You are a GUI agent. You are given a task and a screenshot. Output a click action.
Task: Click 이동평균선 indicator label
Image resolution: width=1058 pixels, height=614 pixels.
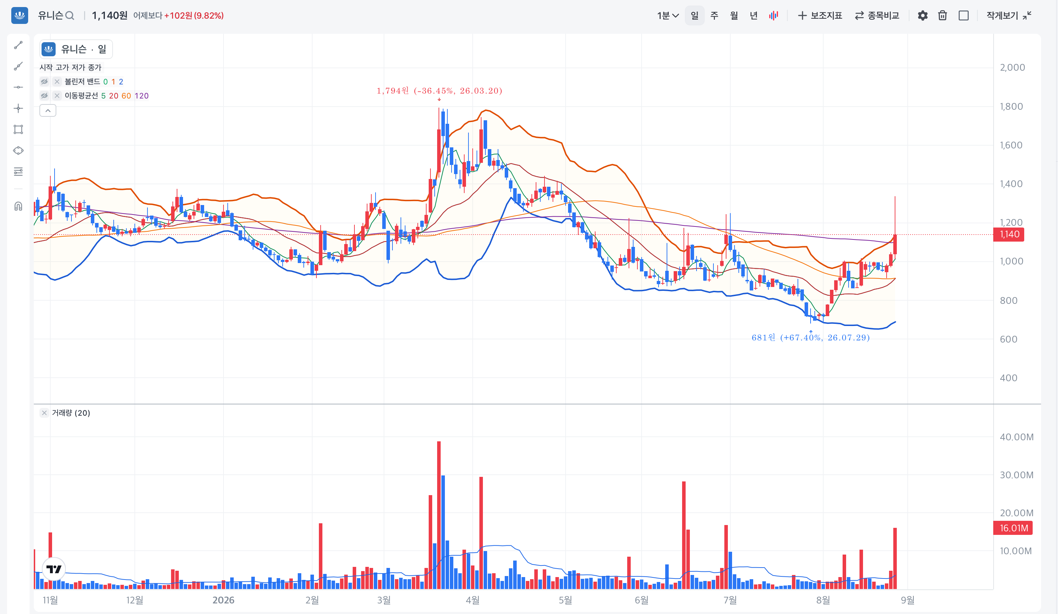(x=81, y=96)
